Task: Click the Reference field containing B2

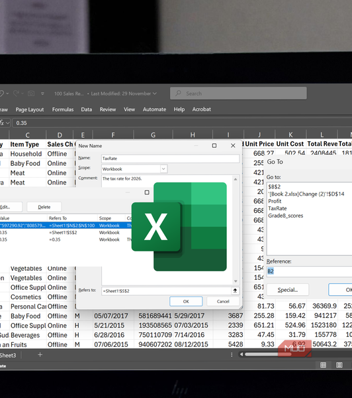Action: coord(309,271)
